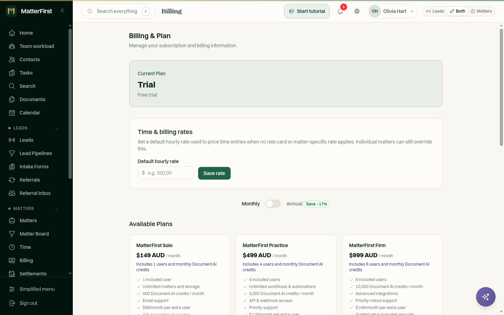Click '10,000 Document AI credits / month'

pos(389,287)
